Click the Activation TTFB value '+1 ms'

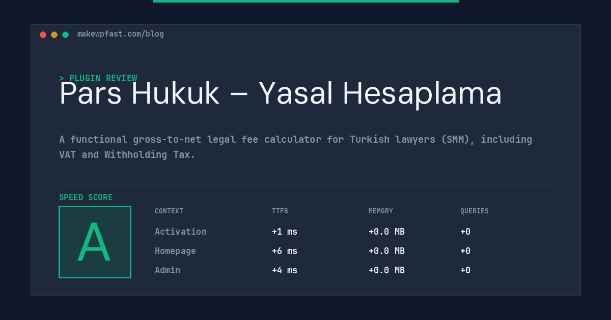point(285,232)
